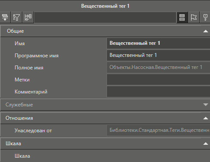This screenshot has width=210, height=162.
Task: Open the flag tab icon
Action: [194, 17]
